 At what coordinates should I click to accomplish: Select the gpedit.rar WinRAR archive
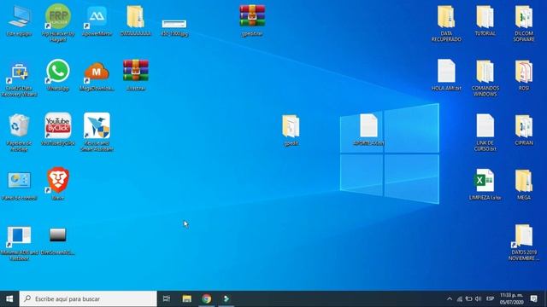coord(252,16)
